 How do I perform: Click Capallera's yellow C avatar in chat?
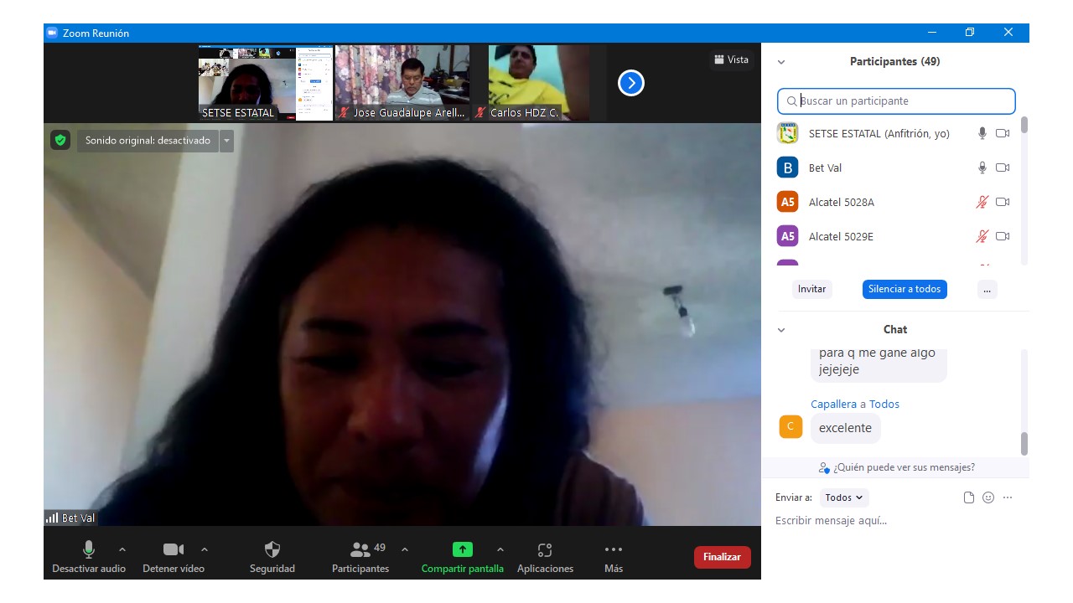click(790, 426)
